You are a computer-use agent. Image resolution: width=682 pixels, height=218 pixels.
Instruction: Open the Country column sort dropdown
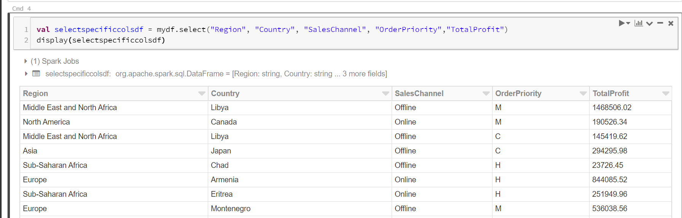coord(386,93)
